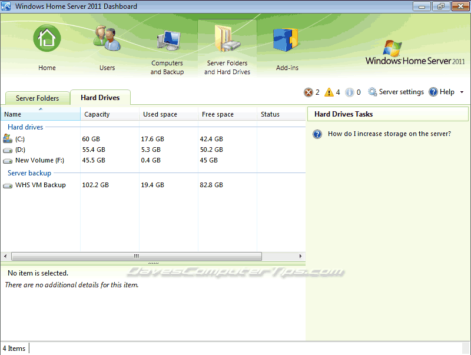Image resolution: width=471 pixels, height=355 pixels.
Task: Open Server Folders and Hard Drives icon
Action: (227, 38)
